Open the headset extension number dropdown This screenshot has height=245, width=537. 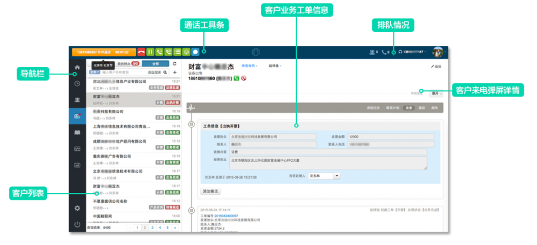click(412, 52)
